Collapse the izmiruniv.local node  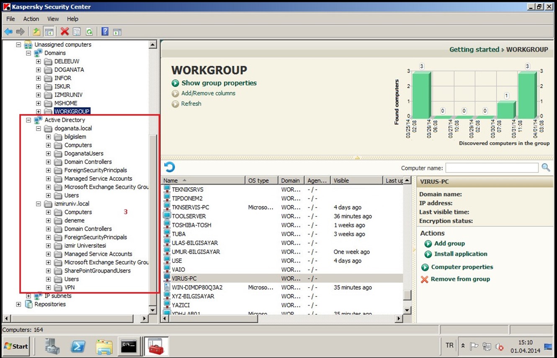(39, 203)
